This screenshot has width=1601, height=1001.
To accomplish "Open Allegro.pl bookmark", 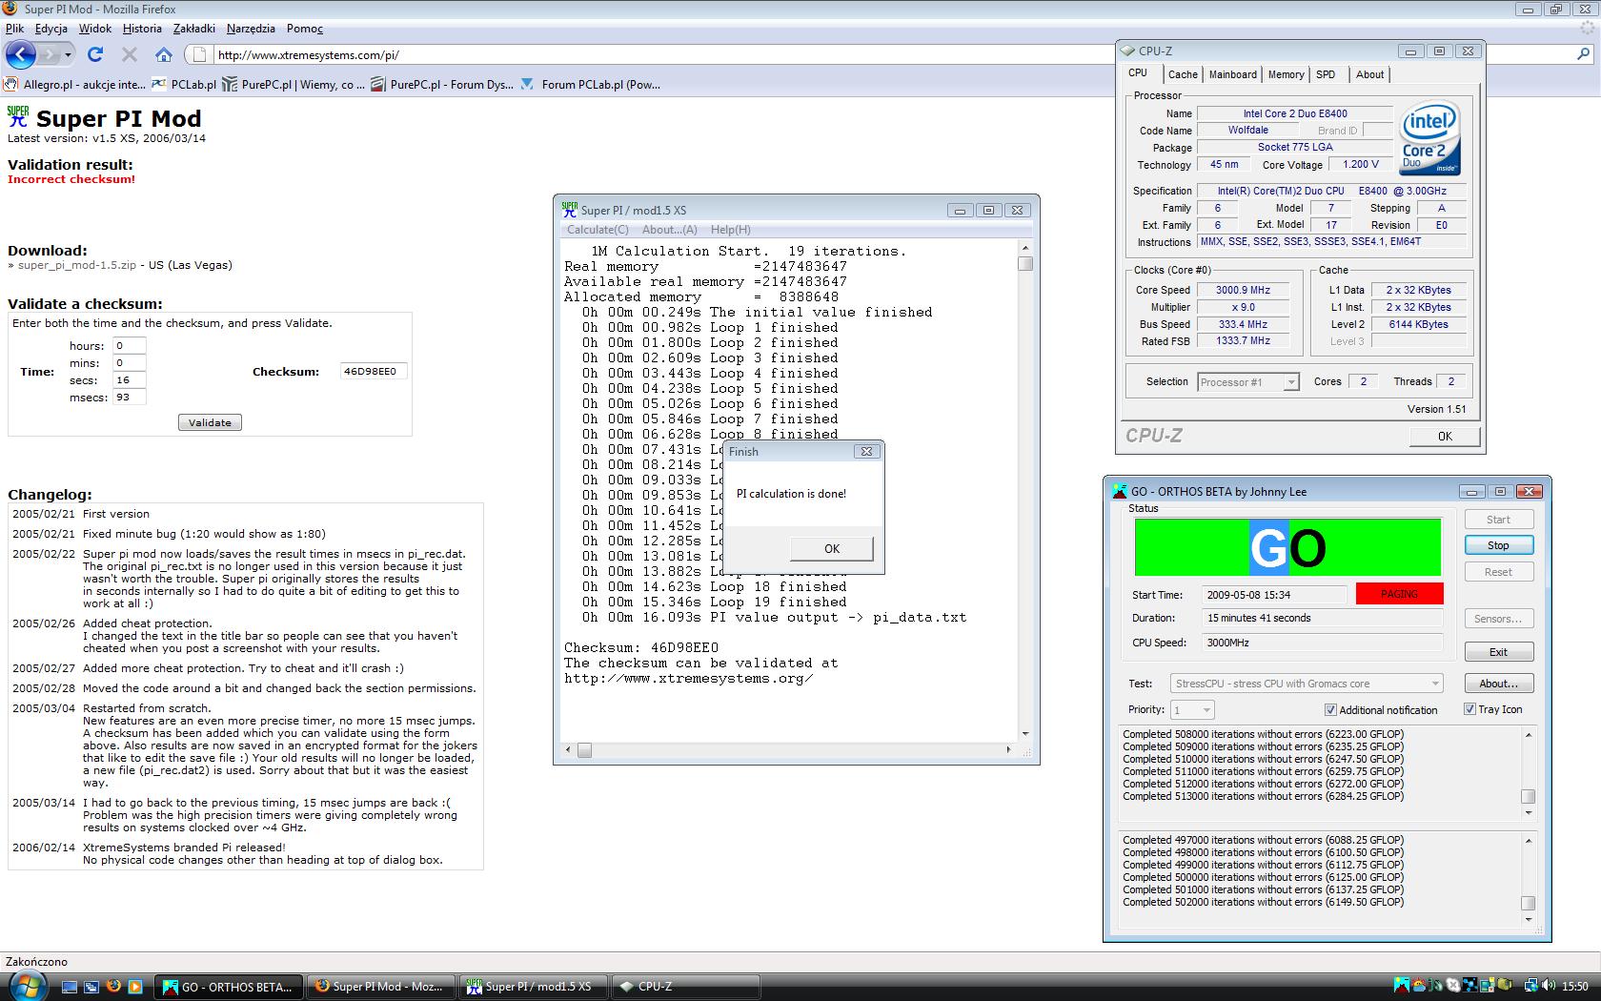I will click(76, 84).
